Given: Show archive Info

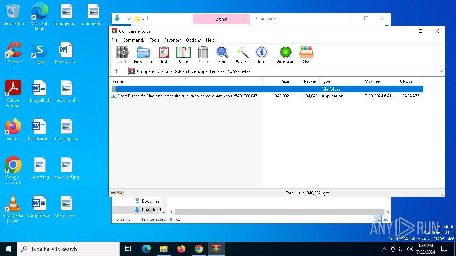Looking at the screenshot, I should pos(261,55).
